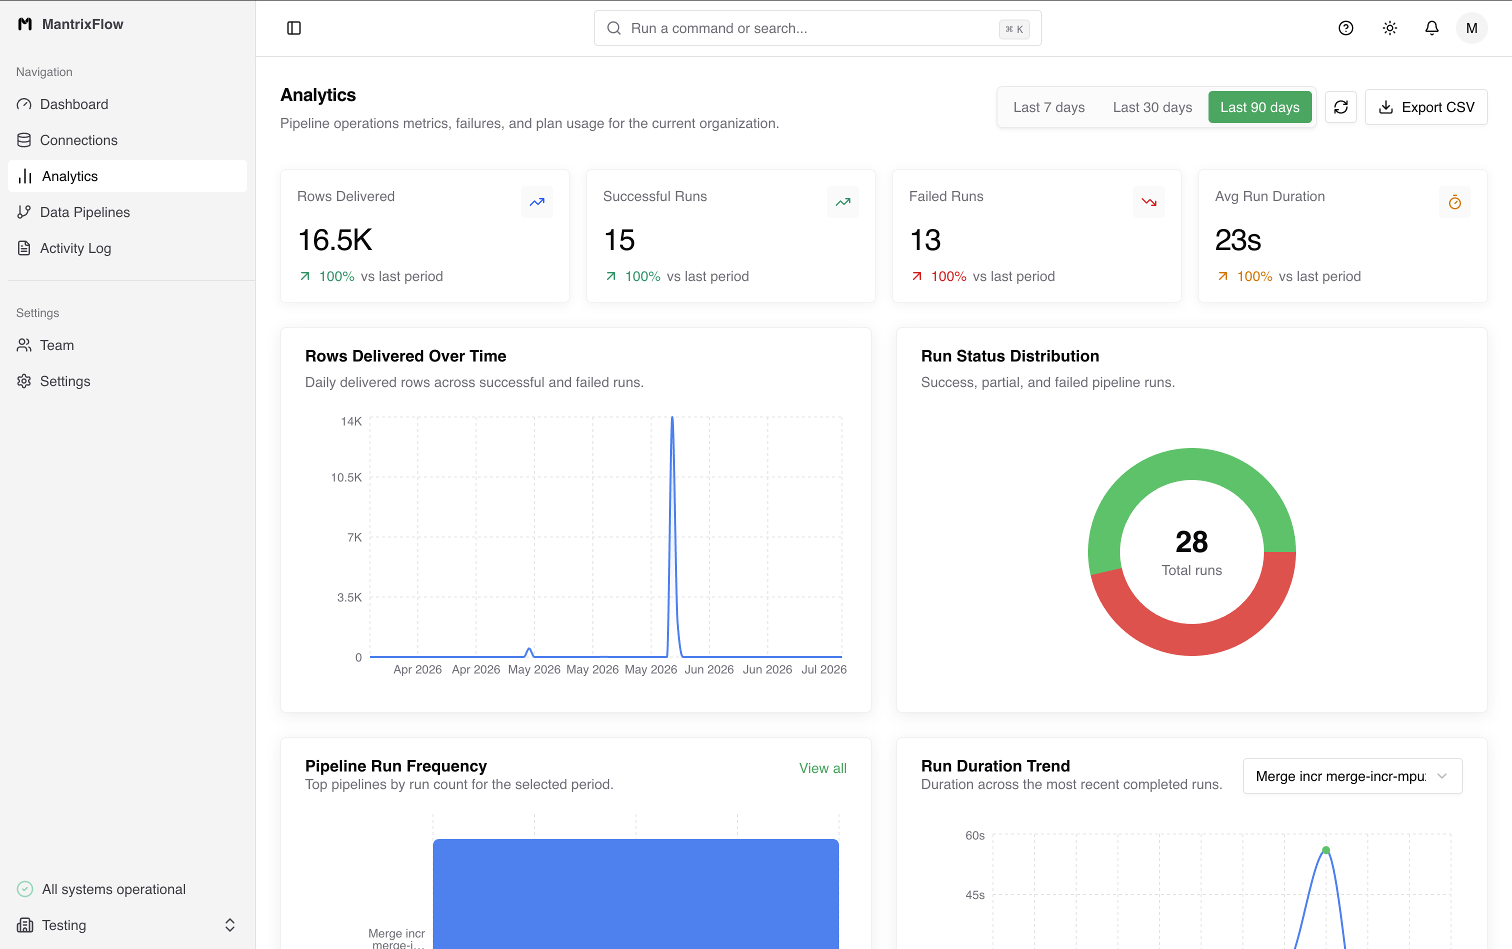Screen dimensions: 1512x949
Task: Expand the Testing organization switcher chevrons
Action: pos(229,925)
